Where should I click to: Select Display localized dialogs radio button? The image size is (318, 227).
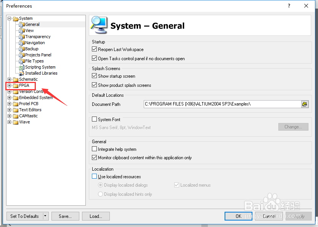pyautogui.click(x=100, y=185)
